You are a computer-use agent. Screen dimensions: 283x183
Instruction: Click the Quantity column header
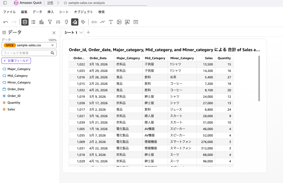pyautogui.click(x=224, y=58)
